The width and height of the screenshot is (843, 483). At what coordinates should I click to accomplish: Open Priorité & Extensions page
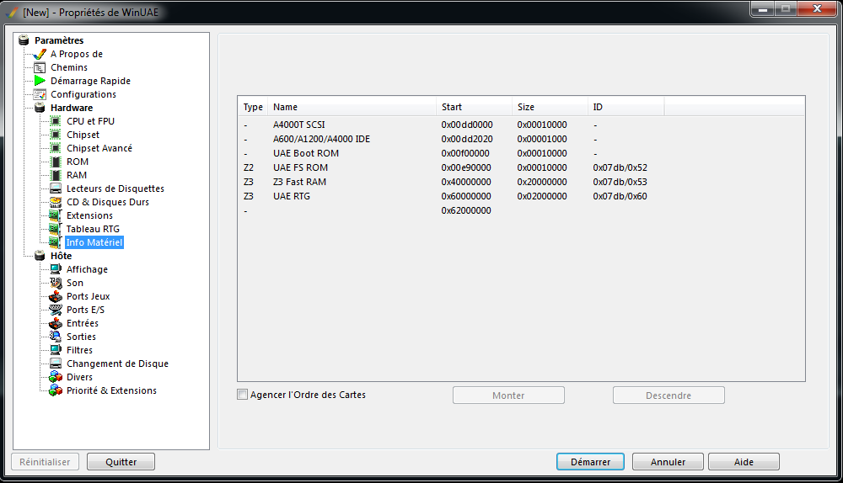(111, 390)
